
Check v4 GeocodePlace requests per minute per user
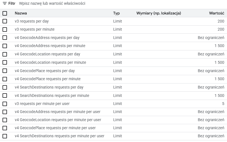tap(5, 128)
